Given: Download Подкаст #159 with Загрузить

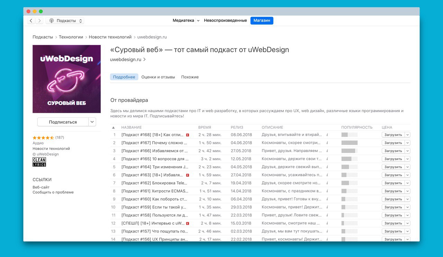Looking at the screenshot, I should 393,207.
